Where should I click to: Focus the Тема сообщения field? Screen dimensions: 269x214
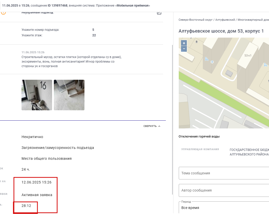224,173
